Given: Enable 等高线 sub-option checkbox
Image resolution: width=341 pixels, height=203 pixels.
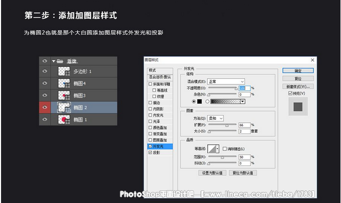Looking at the screenshot, I should (154, 90).
